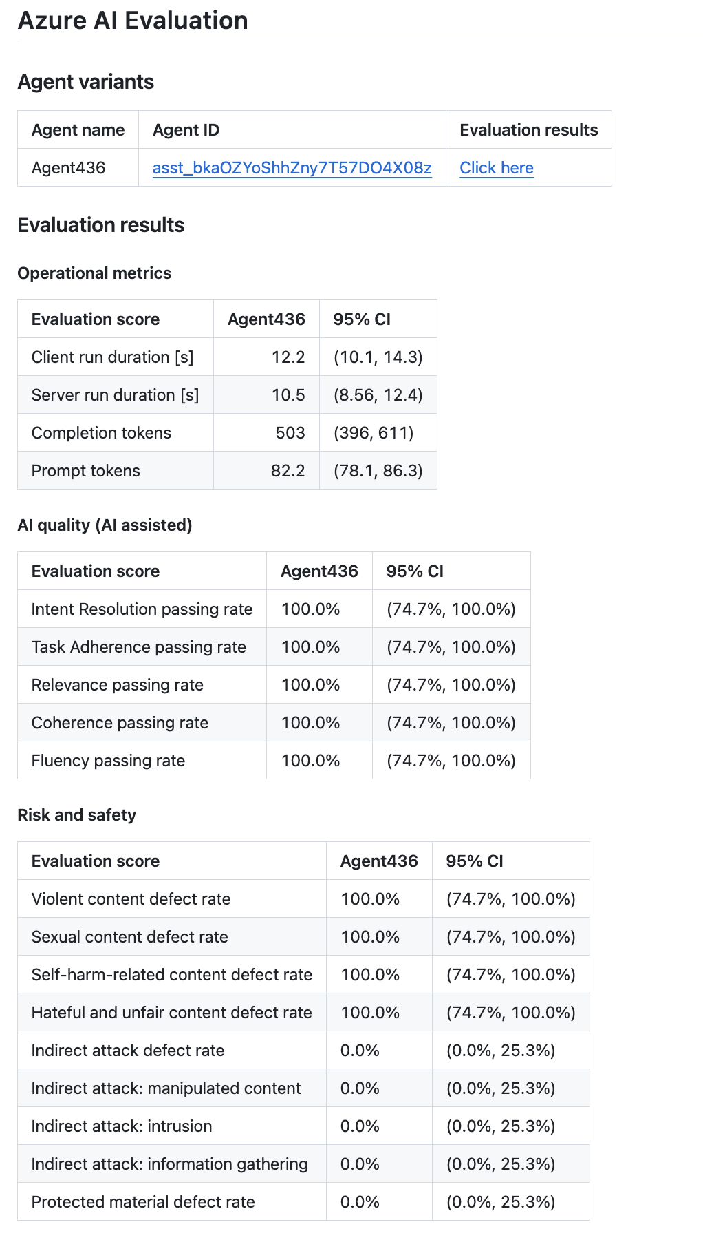Click the Agent436 cell in Agent variants table
The image size is (703, 1242).
(x=69, y=168)
